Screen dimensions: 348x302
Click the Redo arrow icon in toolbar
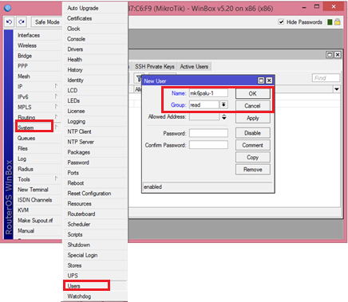click(22, 22)
